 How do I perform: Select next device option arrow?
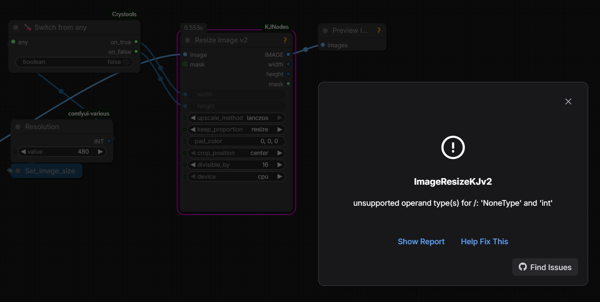pos(280,177)
